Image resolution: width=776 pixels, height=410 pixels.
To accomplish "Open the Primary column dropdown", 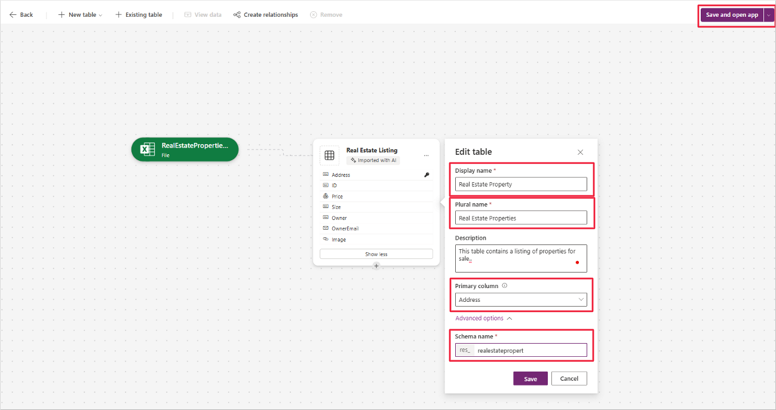I will (521, 299).
